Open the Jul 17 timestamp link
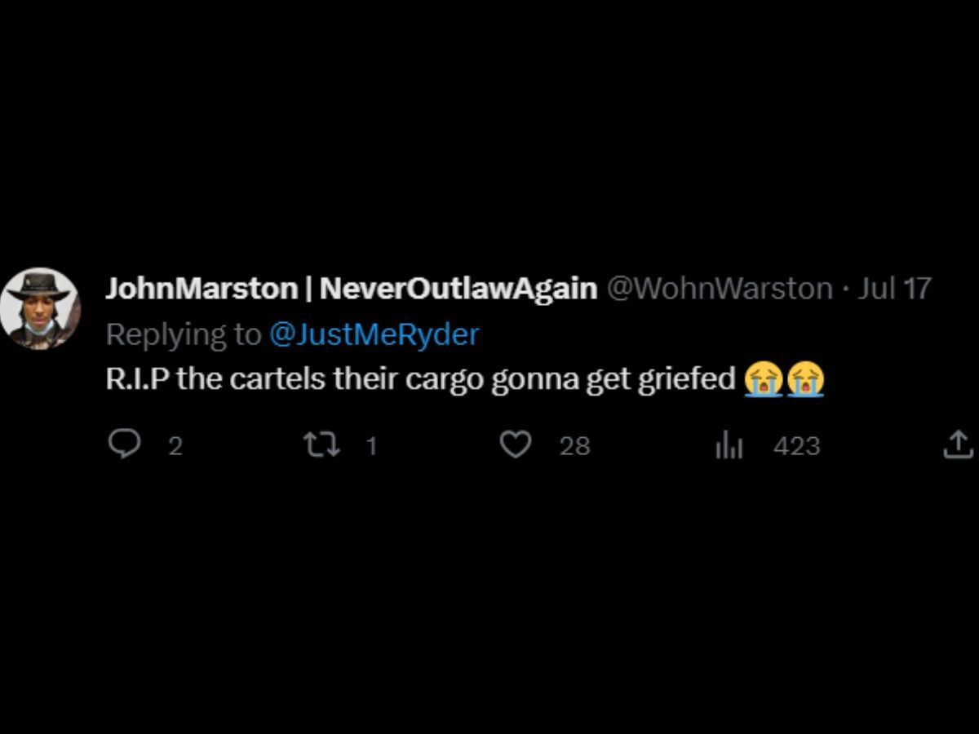The image size is (979, 734). coord(894,288)
